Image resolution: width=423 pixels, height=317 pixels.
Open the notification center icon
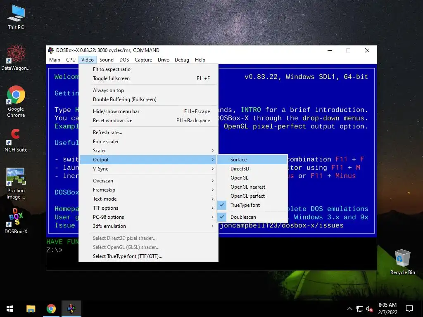tap(409, 309)
